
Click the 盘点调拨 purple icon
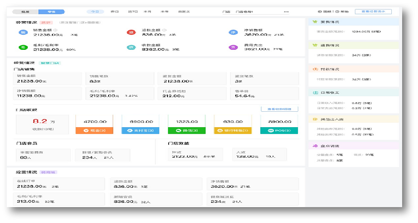(x=315, y=146)
